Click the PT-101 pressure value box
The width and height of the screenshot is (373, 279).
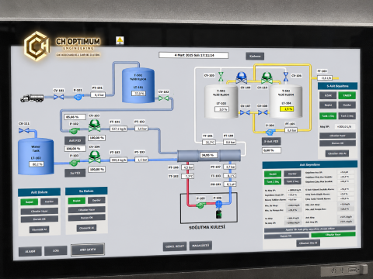point(98,95)
